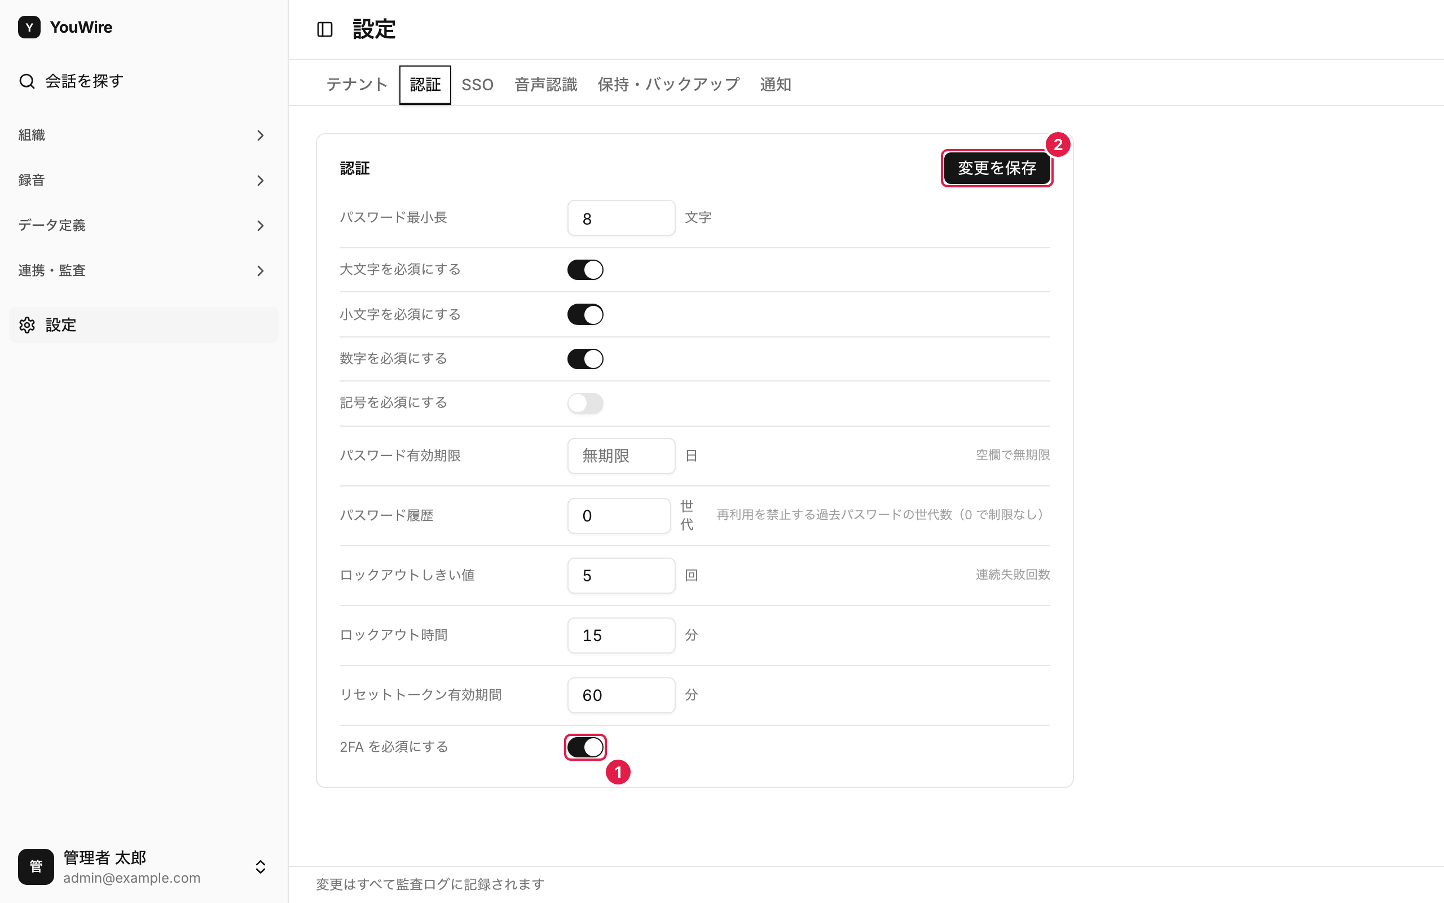Click the リセットトークン有効期間 input field
This screenshot has height=903, width=1444.
point(621,695)
